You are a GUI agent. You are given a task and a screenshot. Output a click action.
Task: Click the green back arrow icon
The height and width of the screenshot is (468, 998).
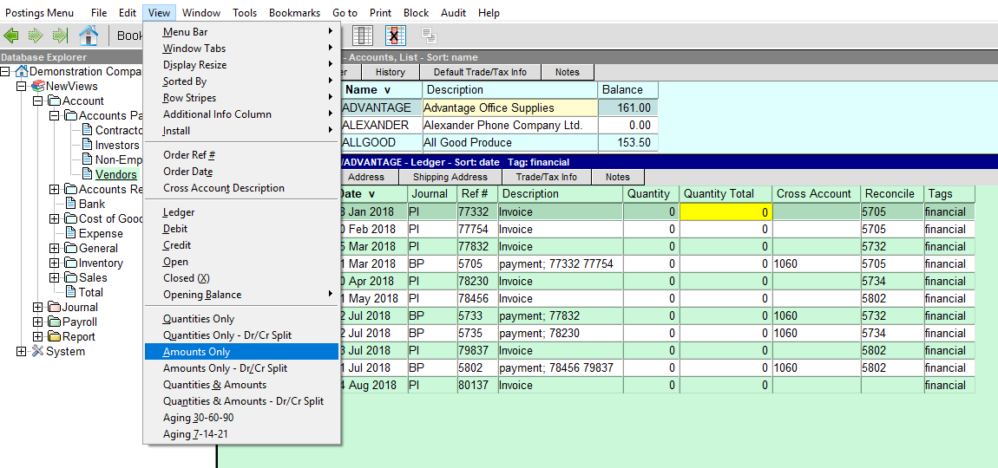(x=12, y=36)
